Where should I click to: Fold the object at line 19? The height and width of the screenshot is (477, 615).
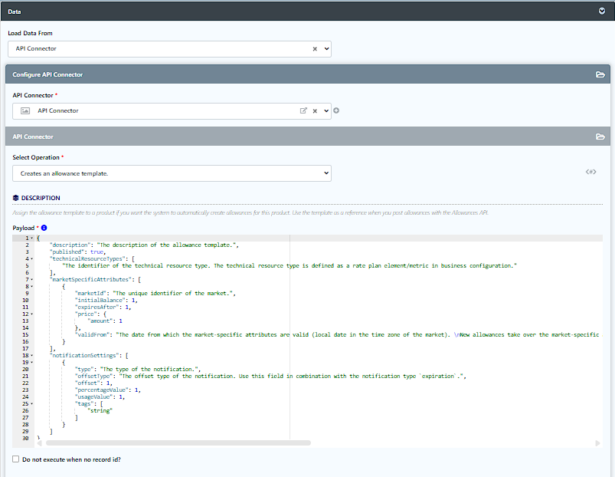coord(31,363)
